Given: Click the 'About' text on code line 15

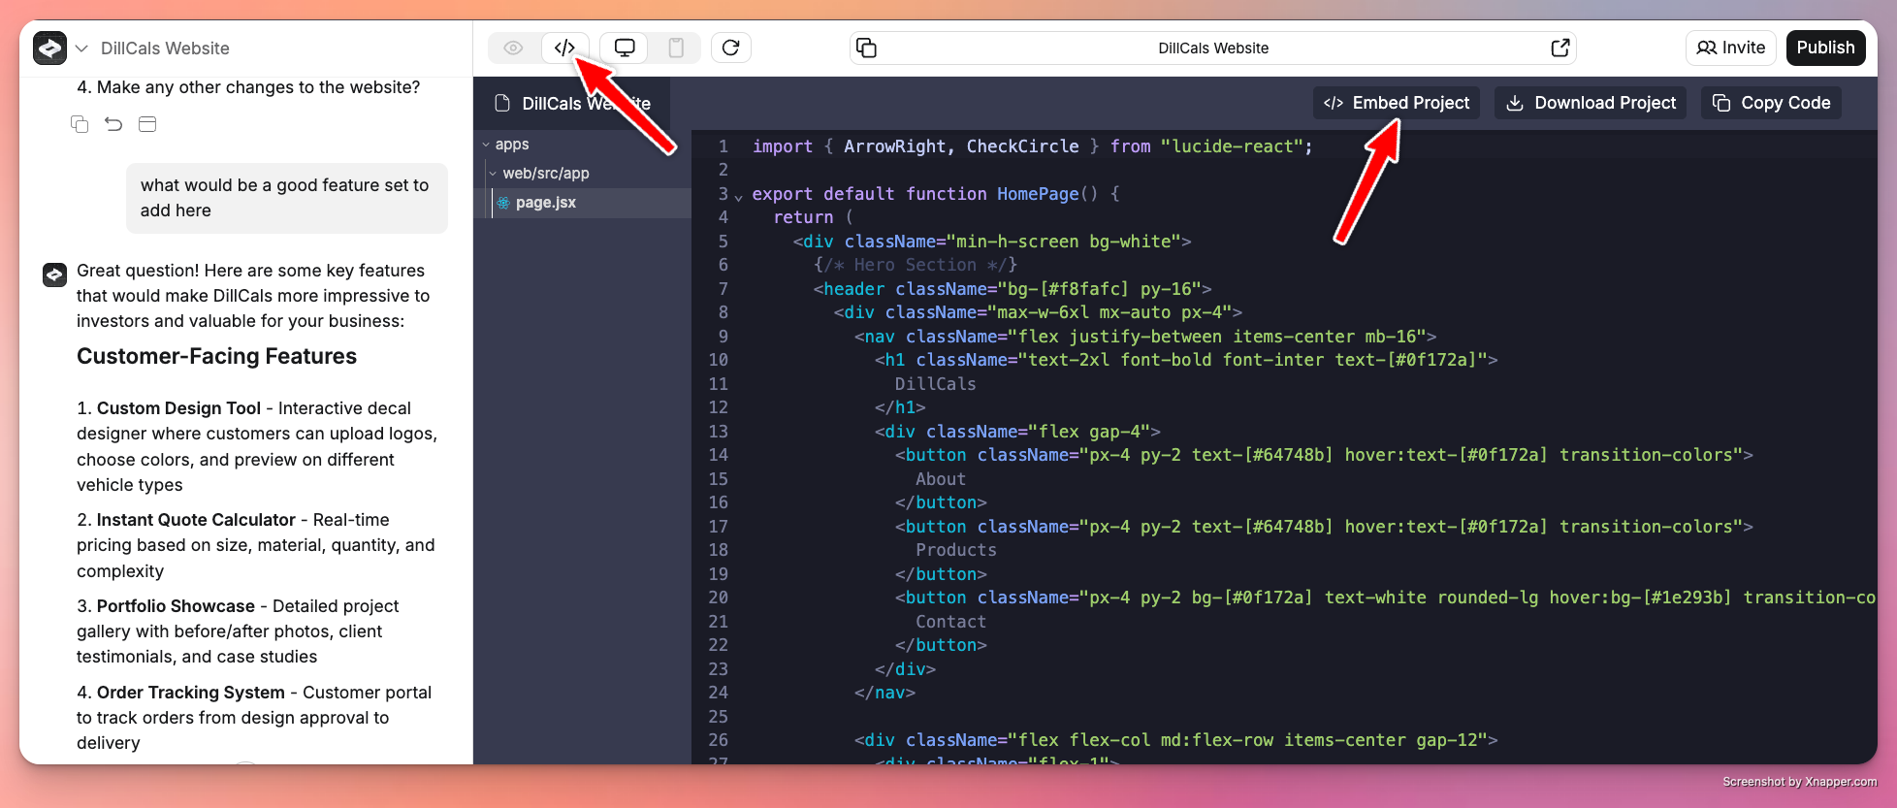Looking at the screenshot, I should point(941,479).
